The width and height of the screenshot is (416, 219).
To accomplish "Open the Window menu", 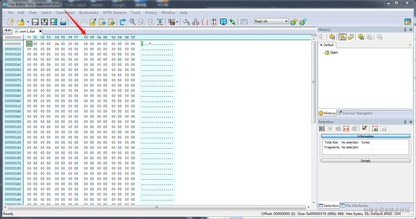I will tap(168, 13).
